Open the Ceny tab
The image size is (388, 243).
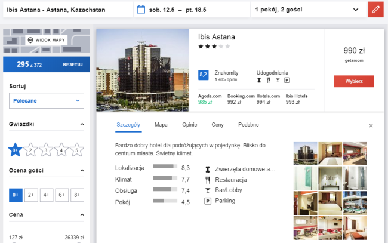pos(217,125)
